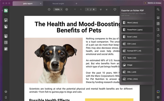Add a new tab with plus button

[x=77, y=4]
